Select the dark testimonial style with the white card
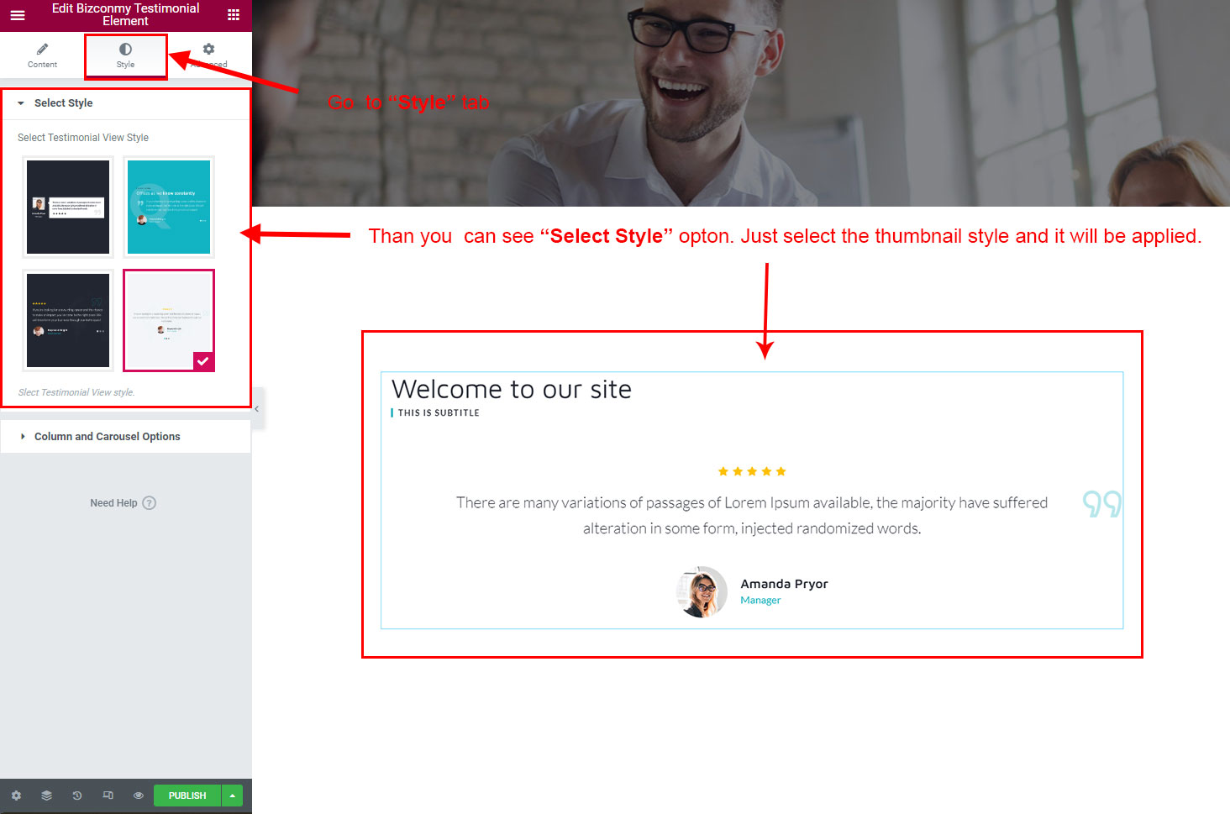 point(68,207)
